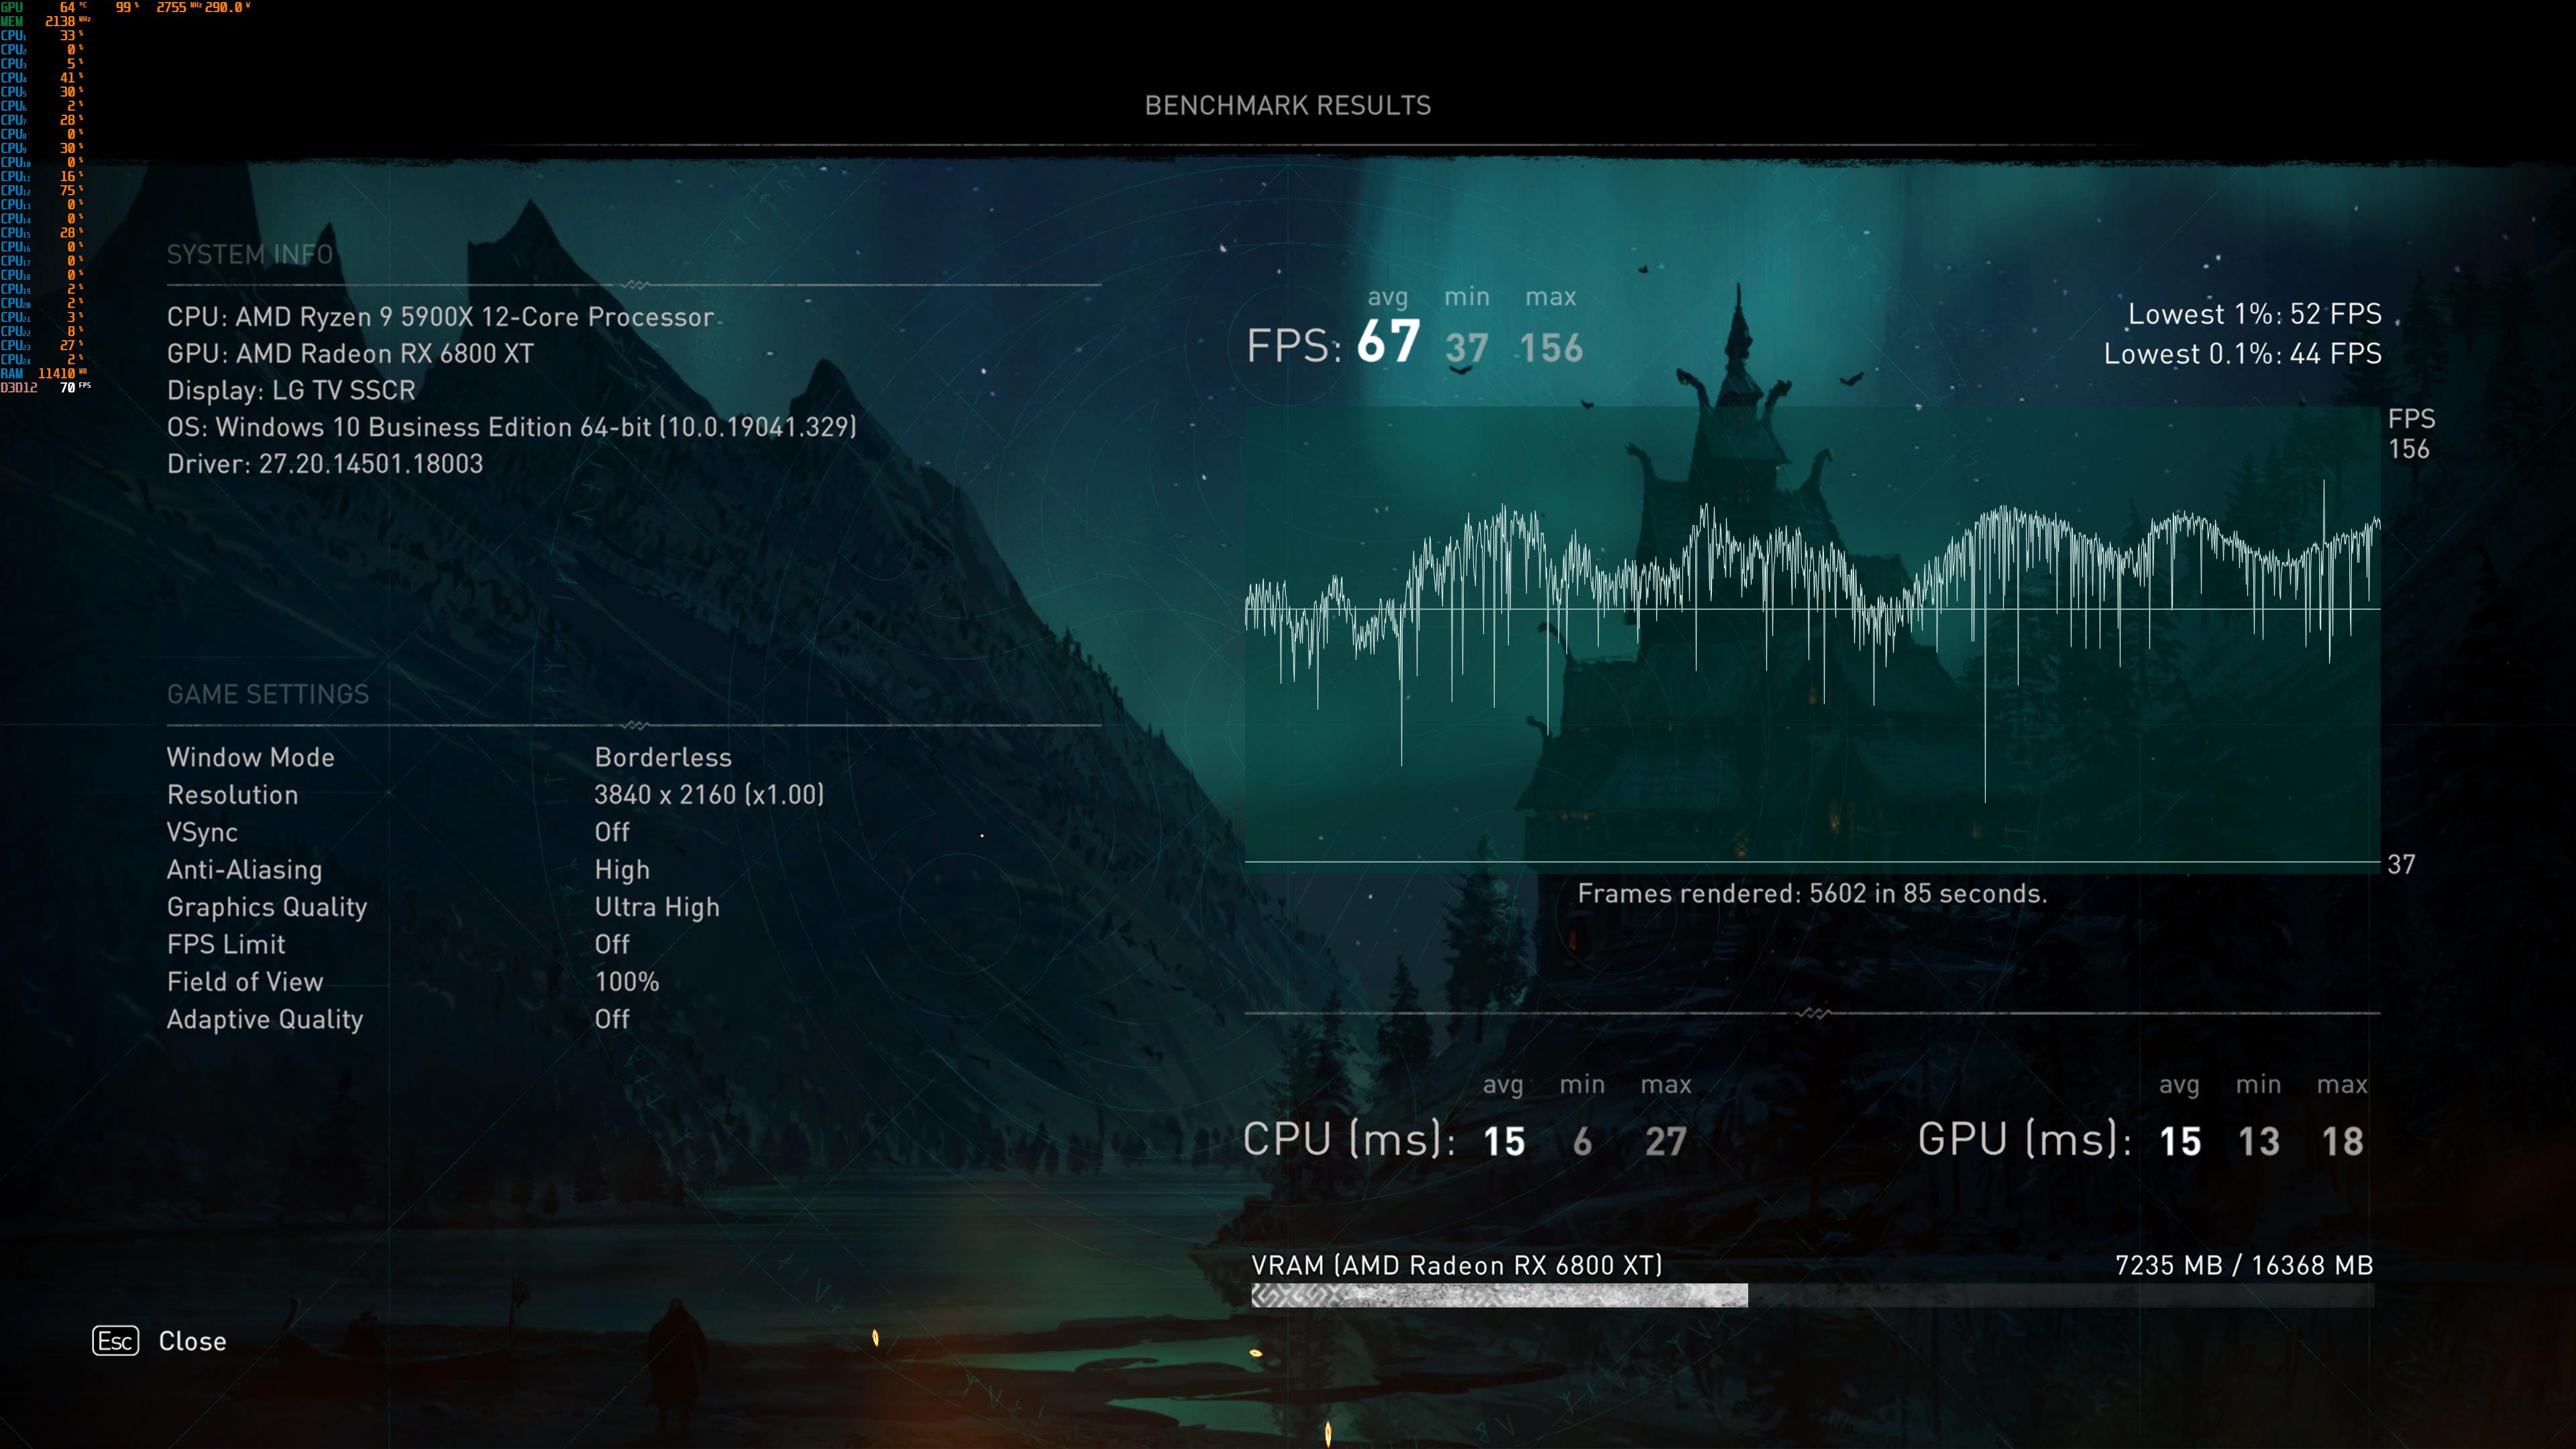2576x1449 pixels.
Task: Click the 37 graph axis bottom label
Action: pyautogui.click(x=2401, y=864)
